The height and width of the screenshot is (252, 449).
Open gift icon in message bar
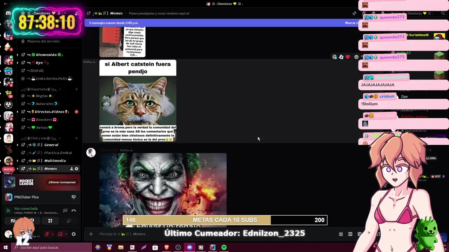pos(341,234)
